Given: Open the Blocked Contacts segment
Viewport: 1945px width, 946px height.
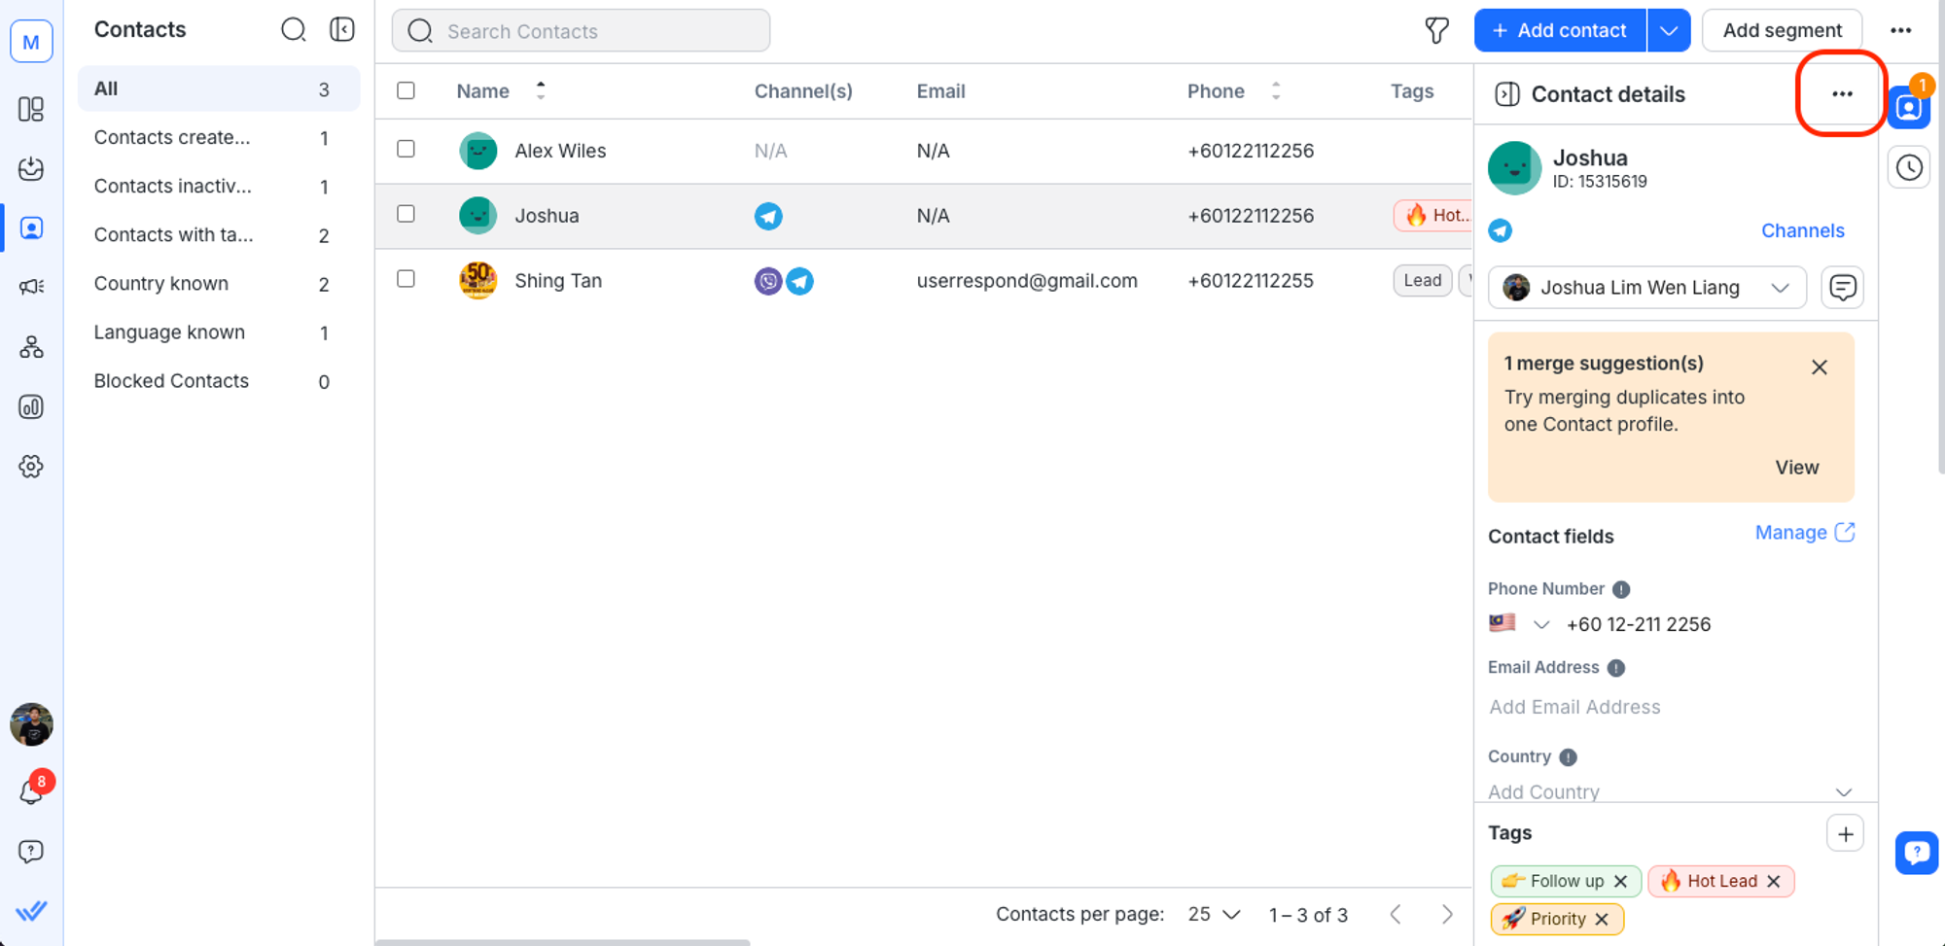Looking at the screenshot, I should click(171, 381).
